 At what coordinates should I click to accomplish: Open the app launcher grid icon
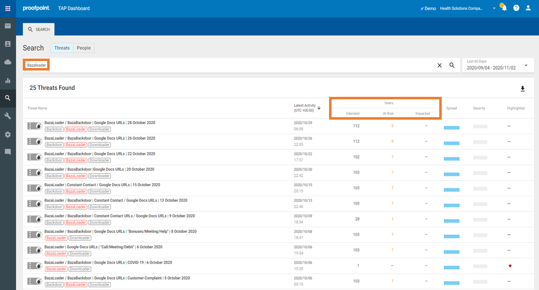(7, 8)
